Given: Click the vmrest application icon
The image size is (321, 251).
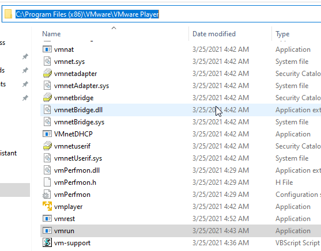Looking at the screenshot, I should click(x=47, y=219).
